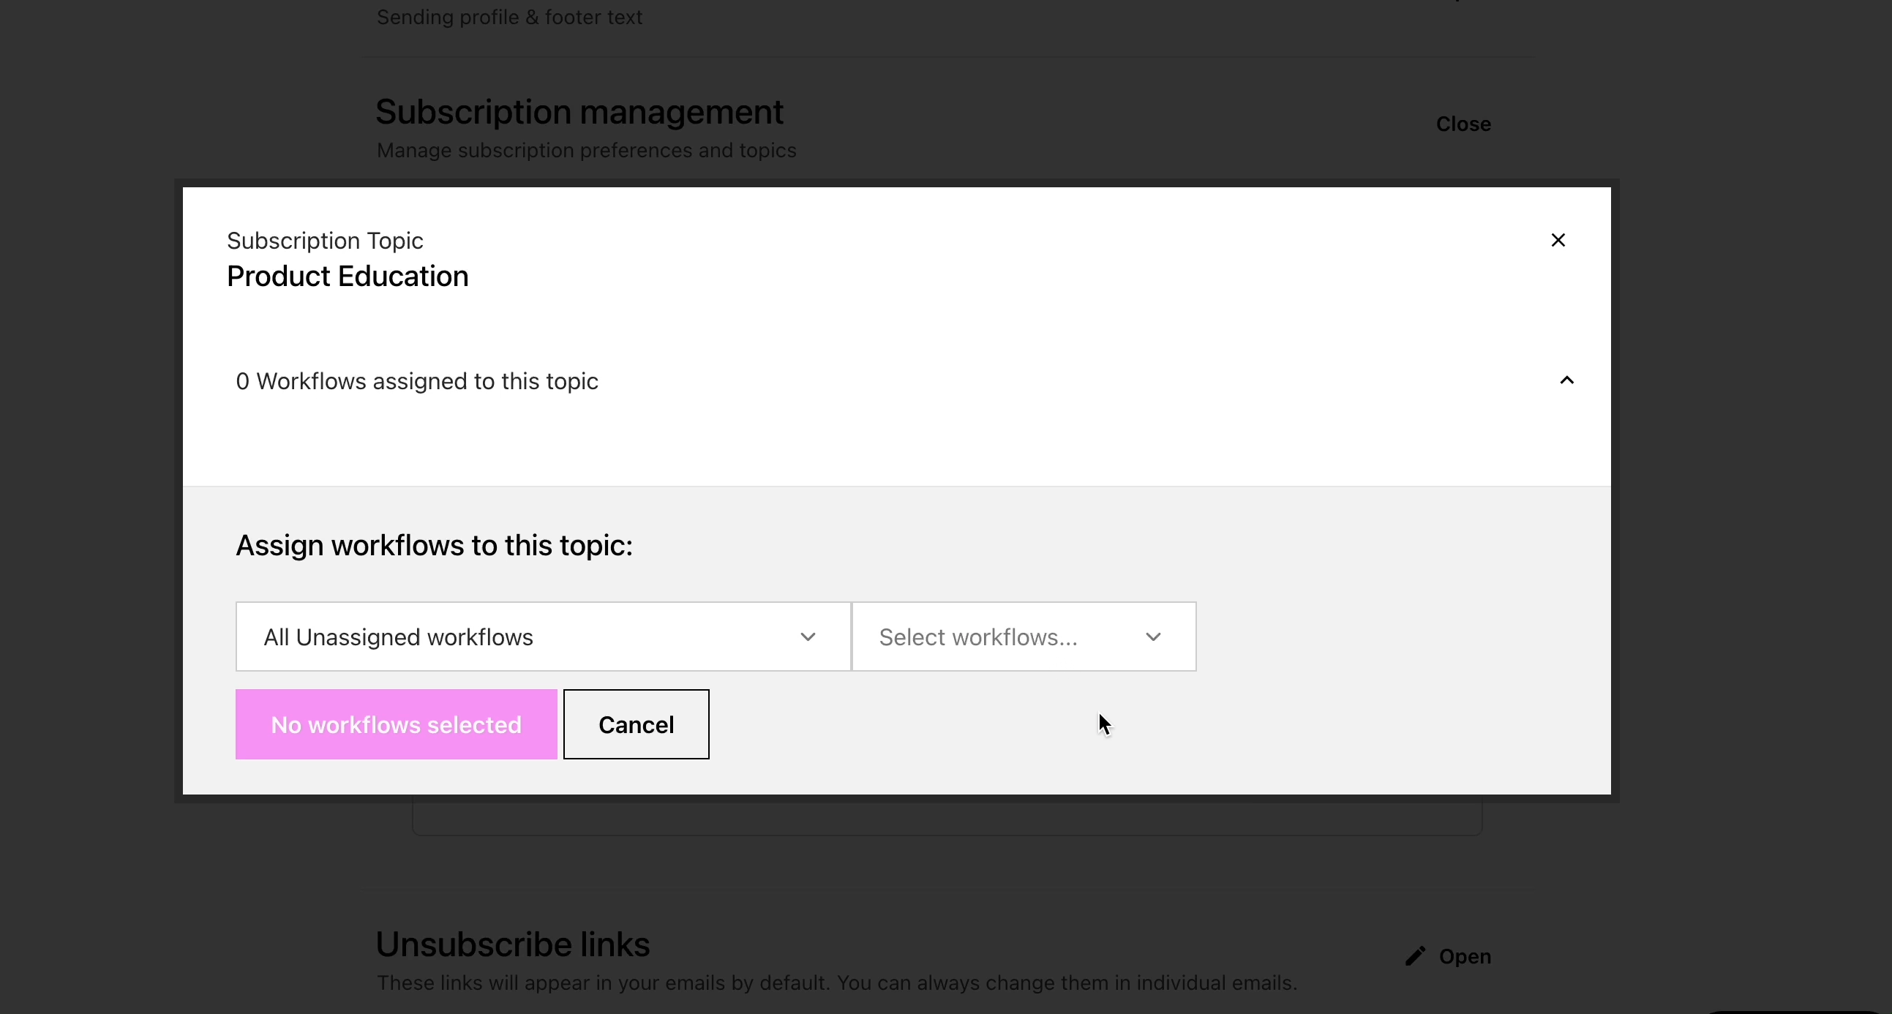
Task: Click the Subscription Topic label
Action: coord(326,240)
